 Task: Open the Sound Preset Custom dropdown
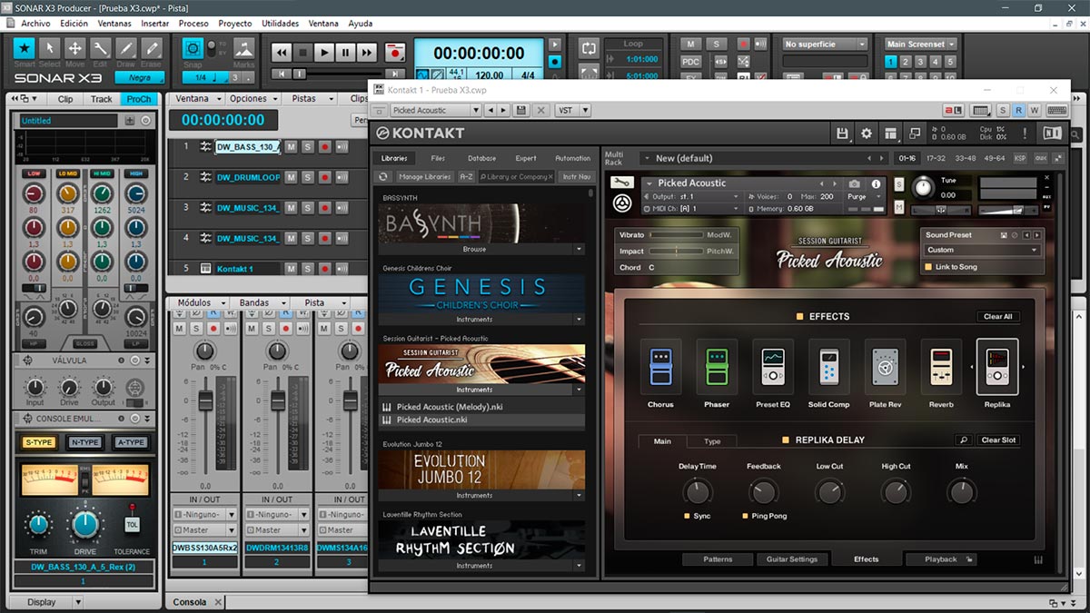click(x=982, y=250)
